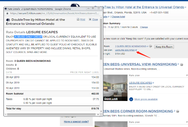Click the popup scrollbar up arrow

coord(101,18)
